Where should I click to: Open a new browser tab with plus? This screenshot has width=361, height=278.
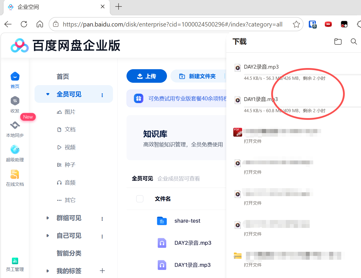tap(119, 6)
